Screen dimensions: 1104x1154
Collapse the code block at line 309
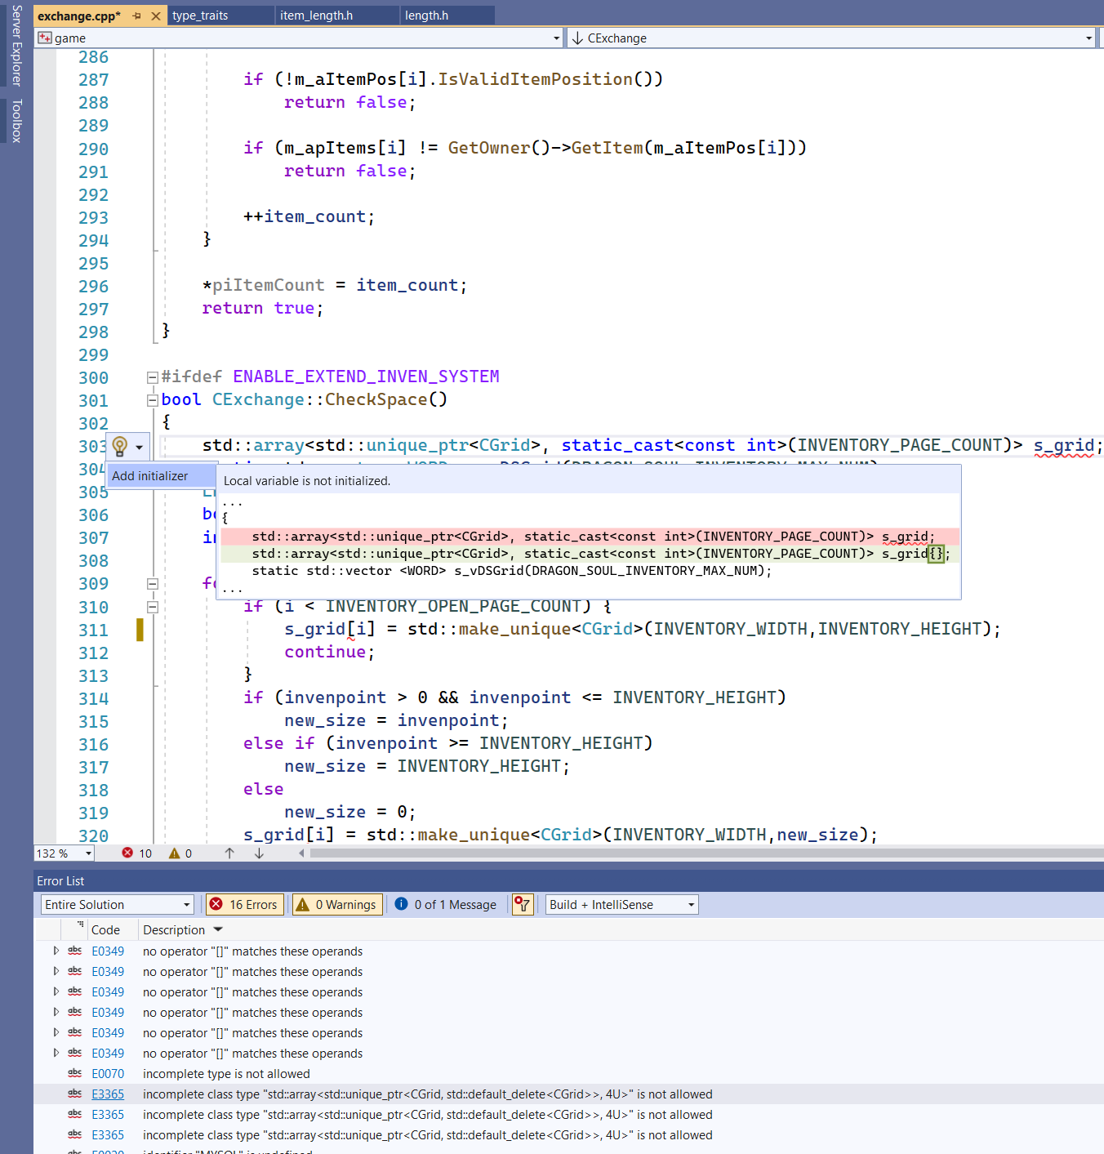point(152,584)
